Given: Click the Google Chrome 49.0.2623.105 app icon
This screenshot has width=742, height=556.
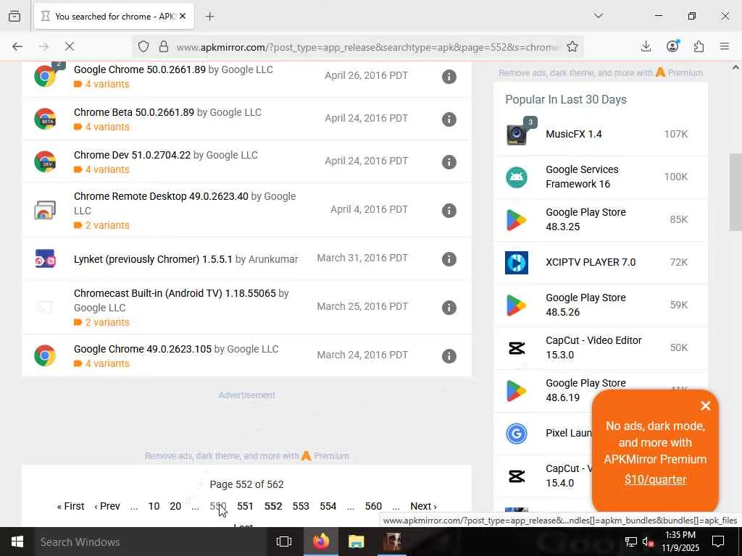Looking at the screenshot, I should [x=45, y=355].
